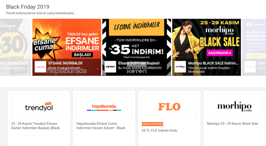Viewport: 266px width, 146px height.
Task: Click the small hepsiburada logo on orange banner
Action: pos(40,67)
